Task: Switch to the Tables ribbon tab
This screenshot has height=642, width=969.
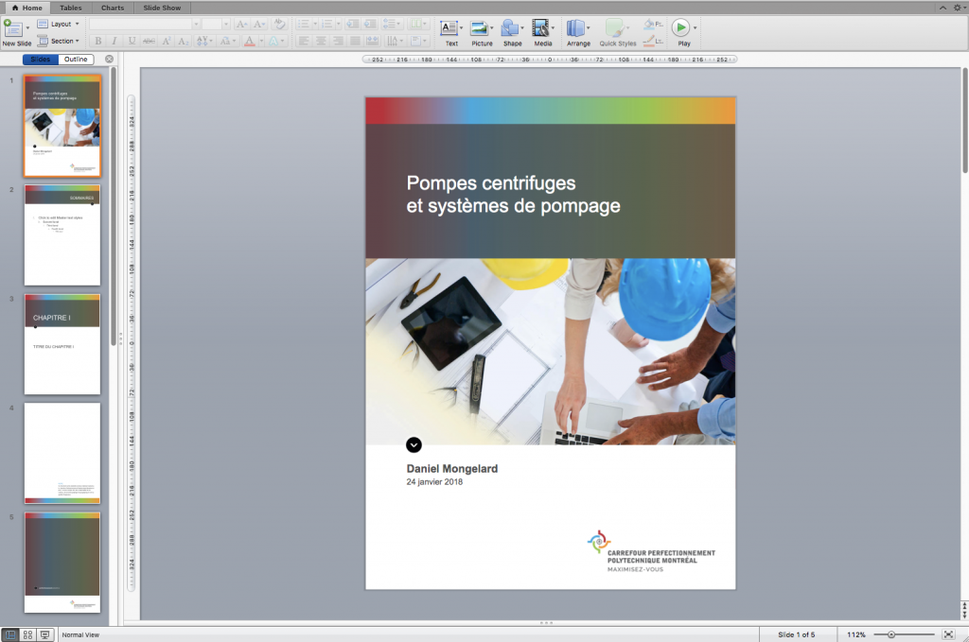Action: [x=70, y=8]
